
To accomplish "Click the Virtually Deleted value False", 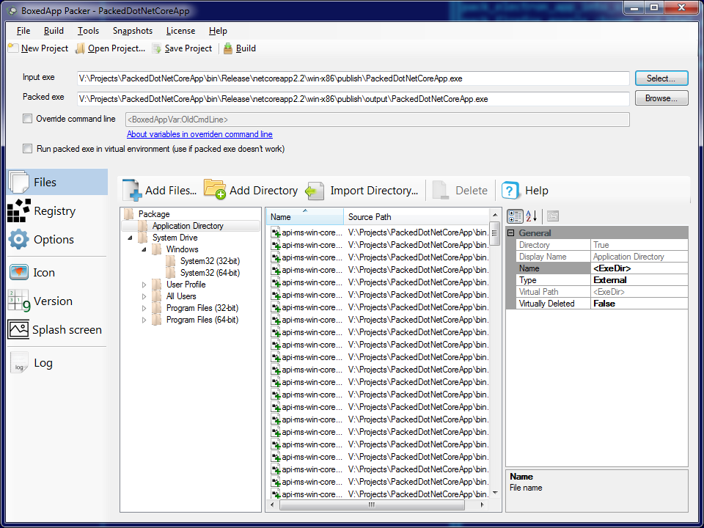I will point(639,304).
